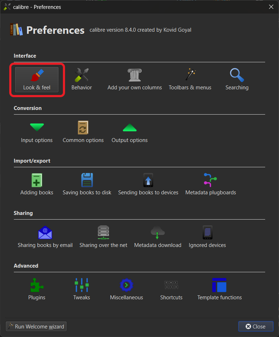This screenshot has height=337, width=279.
Task: Open conversion Output options
Action: click(x=130, y=132)
